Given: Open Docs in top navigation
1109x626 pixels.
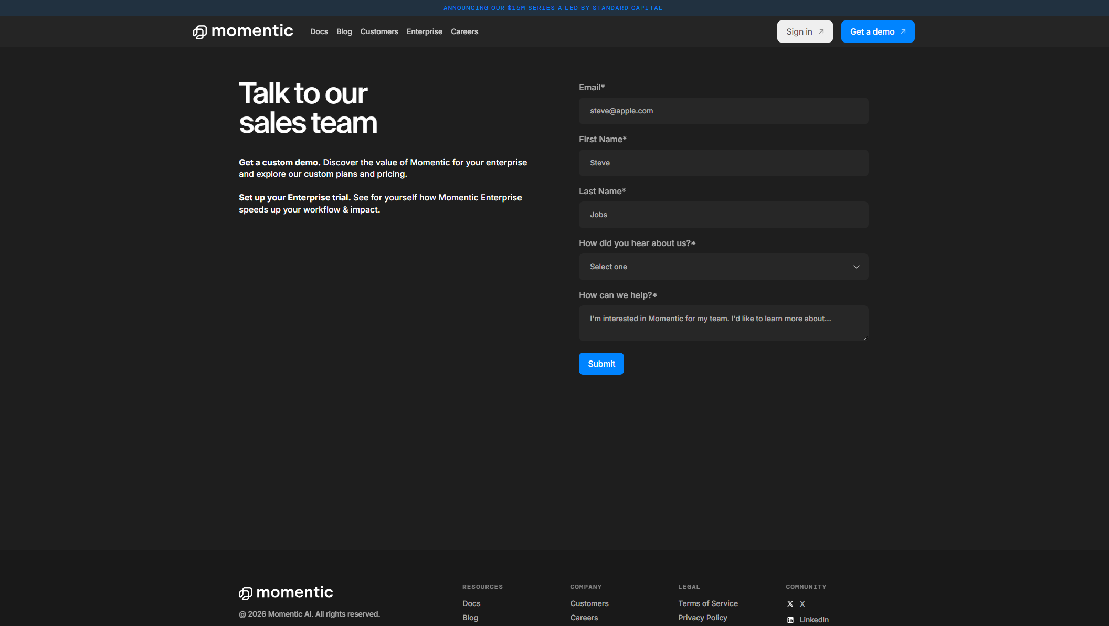Looking at the screenshot, I should (319, 31).
